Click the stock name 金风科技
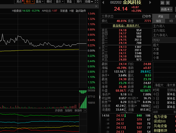 132,2
